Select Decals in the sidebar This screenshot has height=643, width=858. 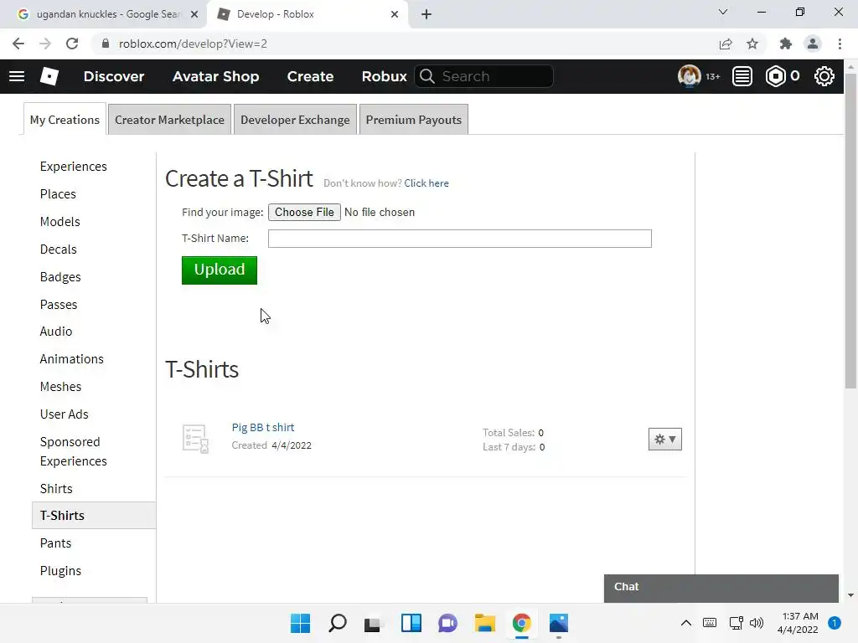coord(58,249)
